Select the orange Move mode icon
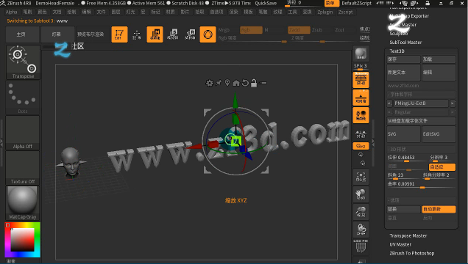Viewport: 468px width, 264px height. point(155,34)
